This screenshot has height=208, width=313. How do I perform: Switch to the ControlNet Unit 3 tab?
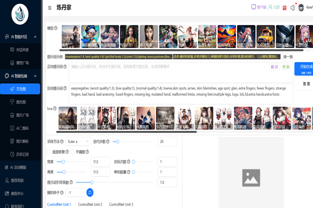click(x=121, y=204)
